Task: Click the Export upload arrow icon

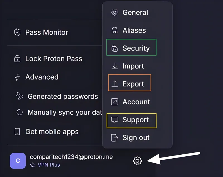Action: (x=114, y=83)
